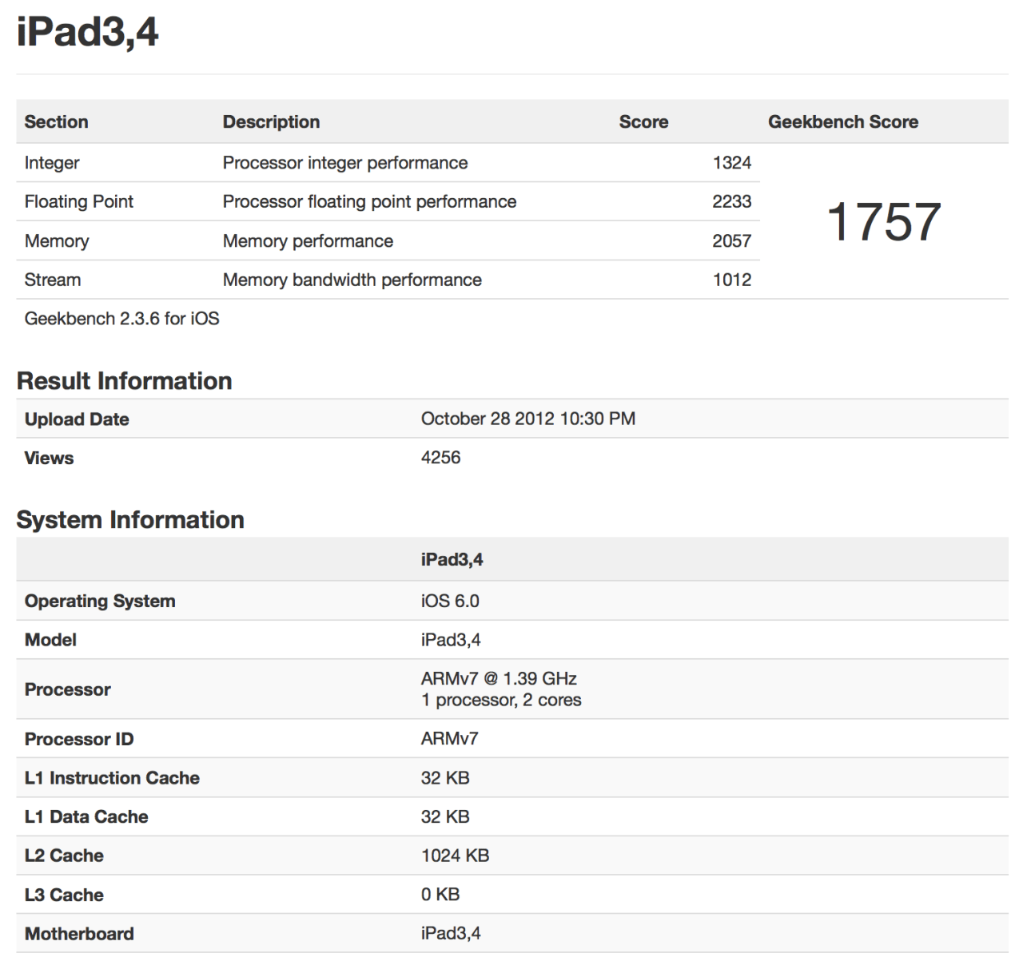Select the Floating Point row label
1023x957 pixels.
[78, 201]
